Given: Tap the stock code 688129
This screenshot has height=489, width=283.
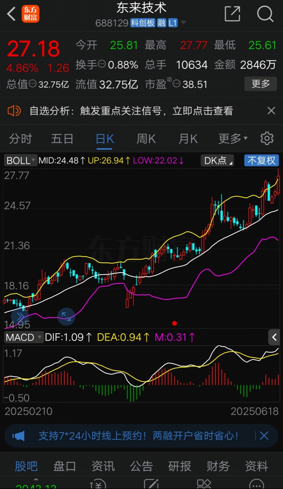Looking at the screenshot, I should (112, 23).
